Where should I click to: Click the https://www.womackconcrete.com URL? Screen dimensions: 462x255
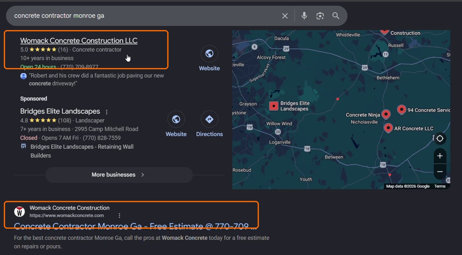click(x=67, y=215)
